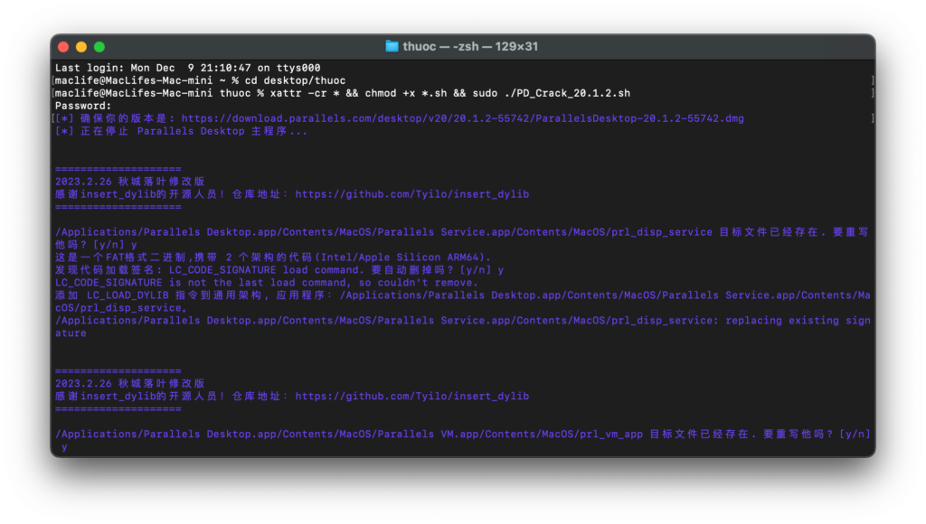
Task: Open the first github.com/Tyilo/insert_dylib link
Action: click(411, 194)
